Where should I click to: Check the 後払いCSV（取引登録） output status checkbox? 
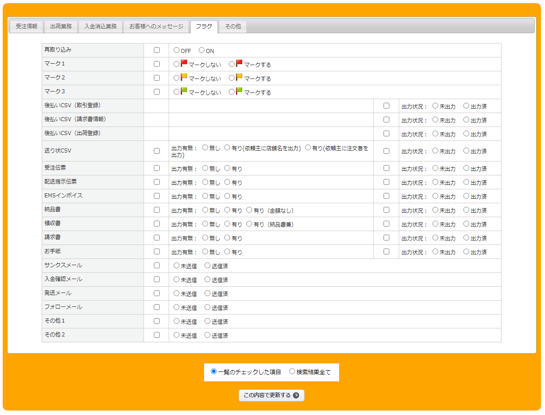pos(386,106)
